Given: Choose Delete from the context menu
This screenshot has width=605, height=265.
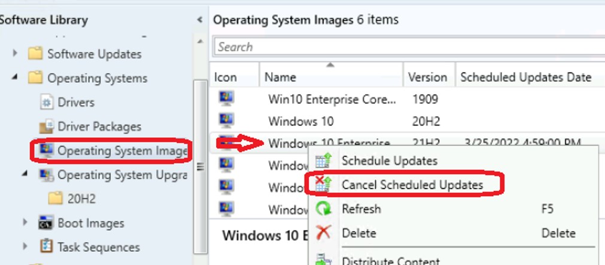Looking at the screenshot, I should point(359,233).
